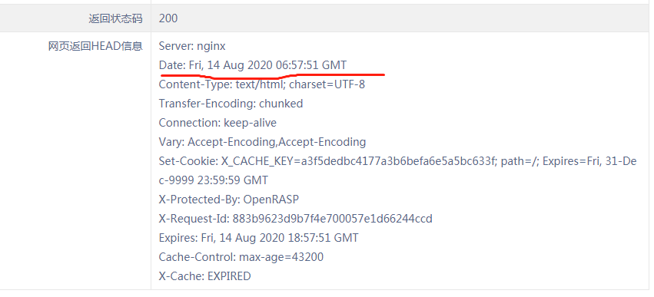The image size is (654, 297).
Task: Click the Transfer-Encoding: chunked line
Action: pyautogui.click(x=231, y=104)
